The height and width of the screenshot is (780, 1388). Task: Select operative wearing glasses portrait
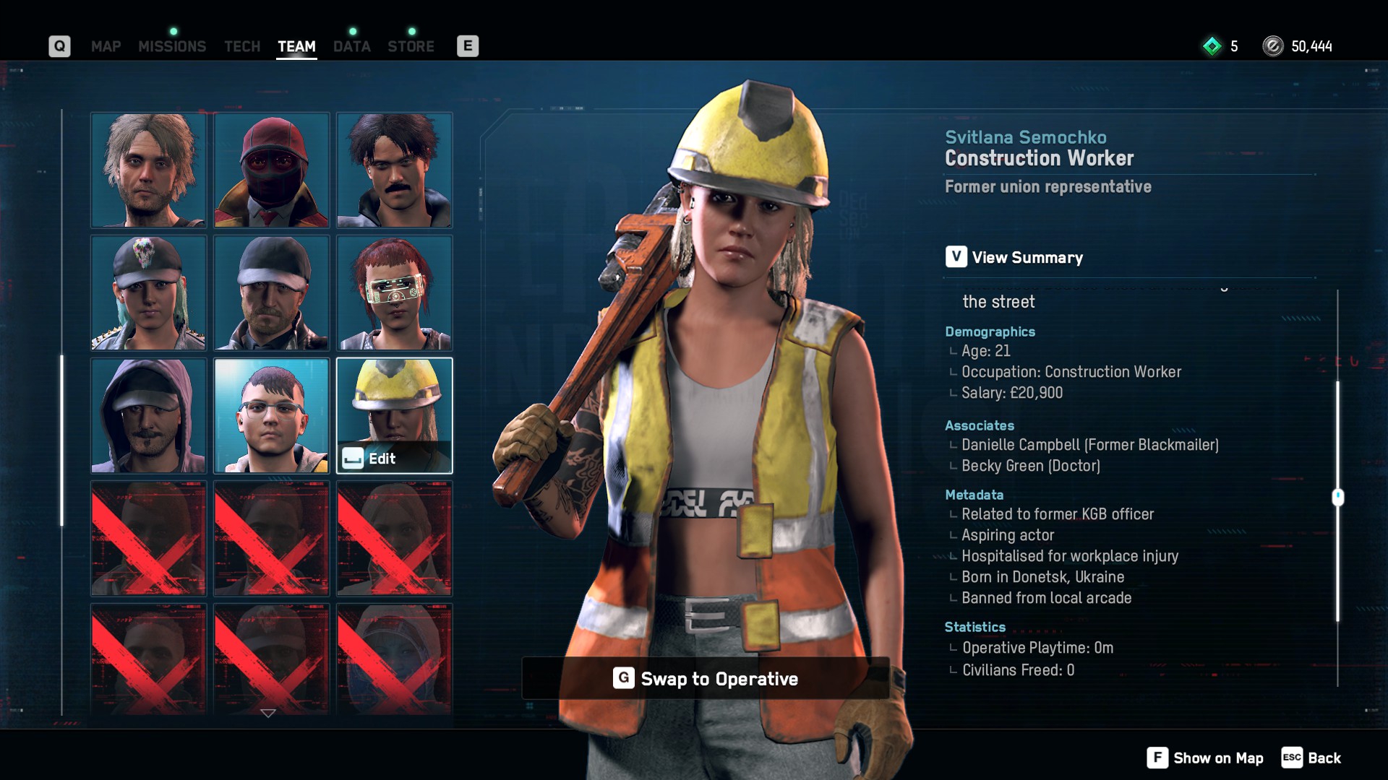pos(272,416)
